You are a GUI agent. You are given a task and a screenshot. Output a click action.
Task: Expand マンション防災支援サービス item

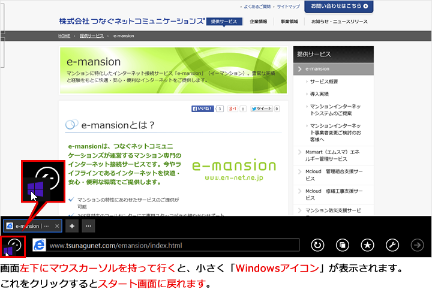pos(334,210)
